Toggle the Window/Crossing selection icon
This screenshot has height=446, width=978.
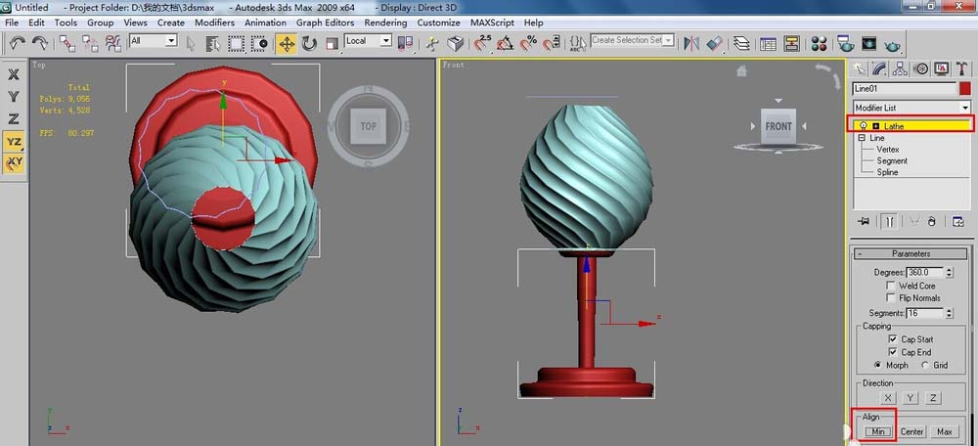click(259, 44)
